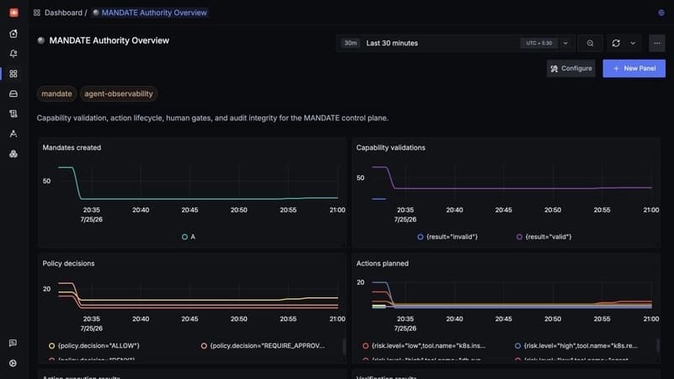Click the SigNoz logo in the sidebar
The height and width of the screenshot is (379, 674).
(x=13, y=13)
